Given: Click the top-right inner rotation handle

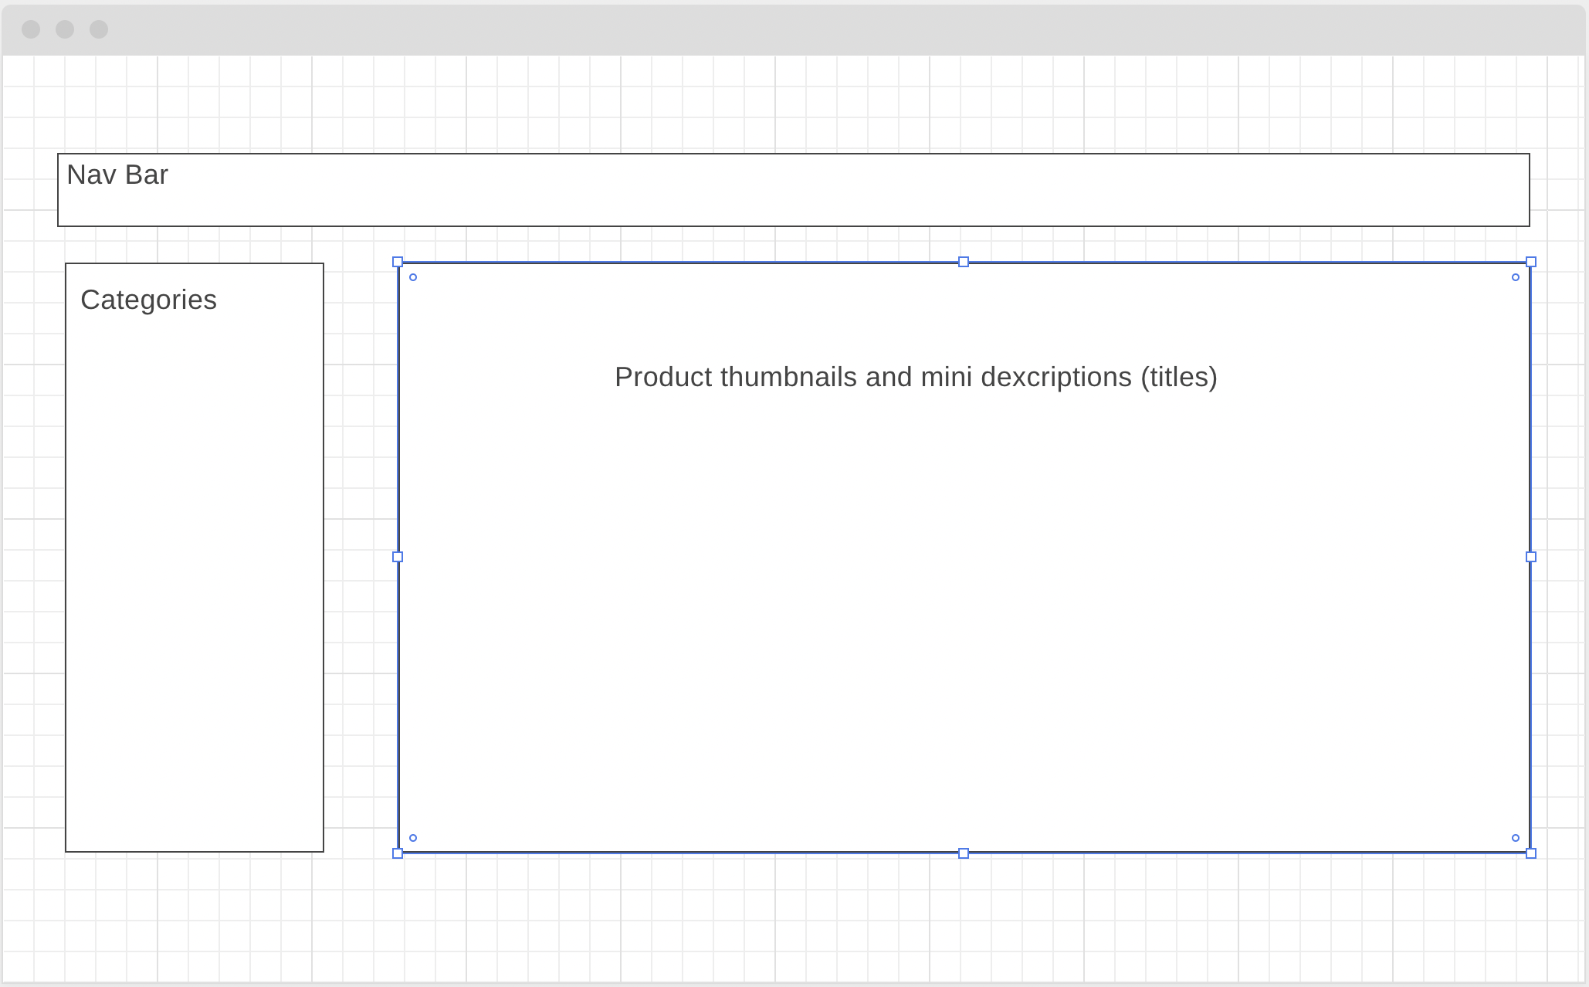Looking at the screenshot, I should (1515, 277).
